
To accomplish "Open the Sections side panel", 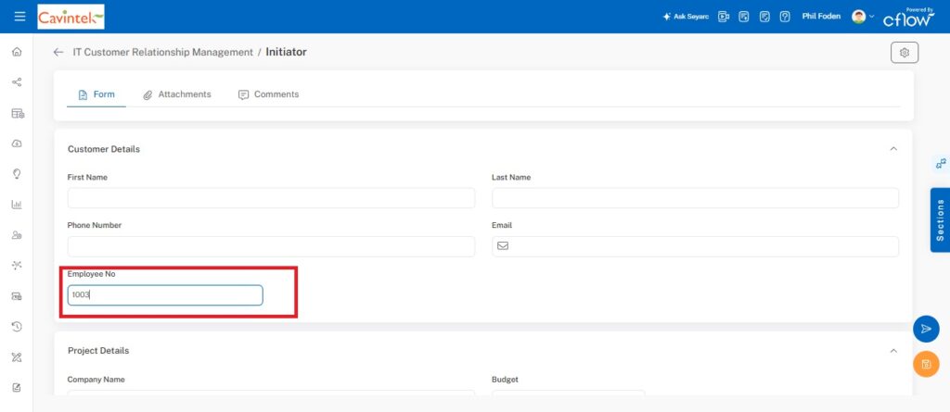I will tap(940, 219).
